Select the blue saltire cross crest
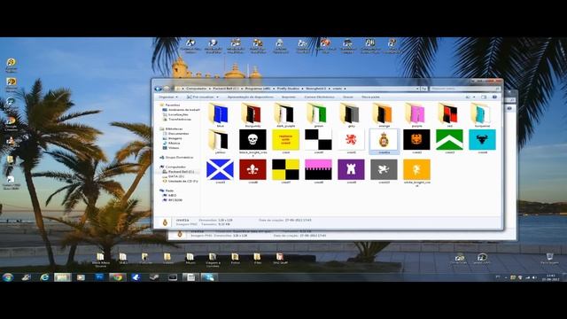Viewport: 567px width, 319px height. [x=220, y=169]
